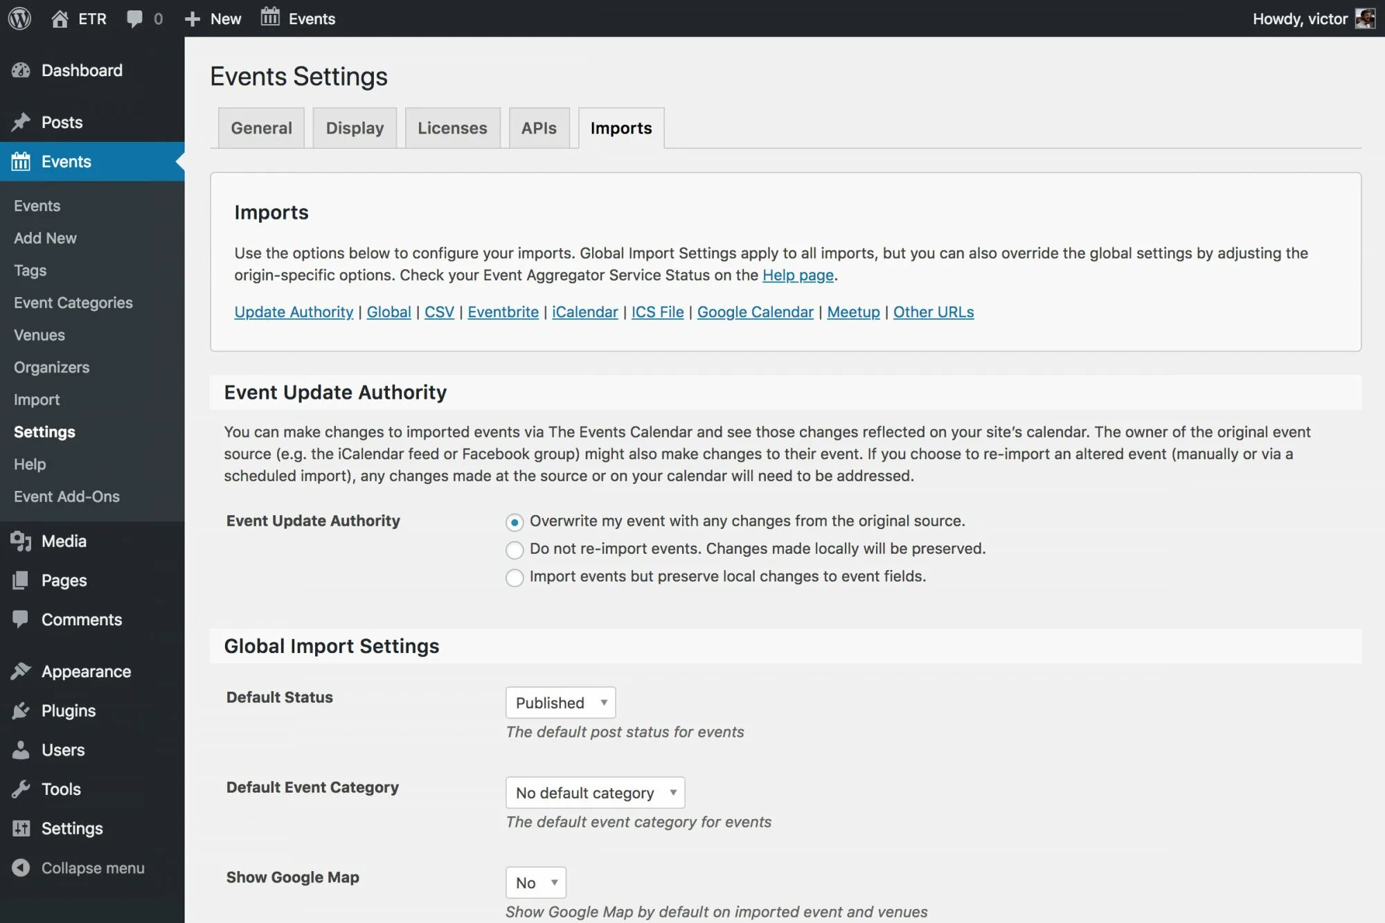Jump to Global section link

(388, 312)
